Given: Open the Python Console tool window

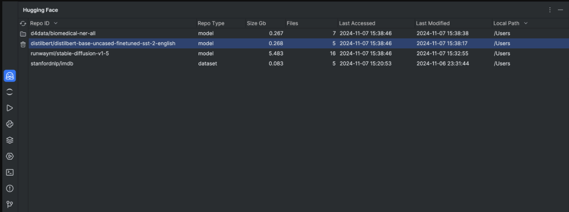Looking at the screenshot, I should (x=10, y=124).
